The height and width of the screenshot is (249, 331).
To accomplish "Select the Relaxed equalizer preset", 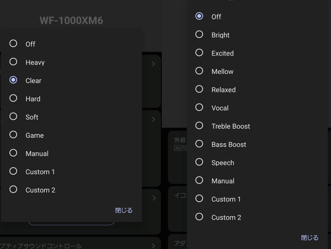I will point(199,89).
